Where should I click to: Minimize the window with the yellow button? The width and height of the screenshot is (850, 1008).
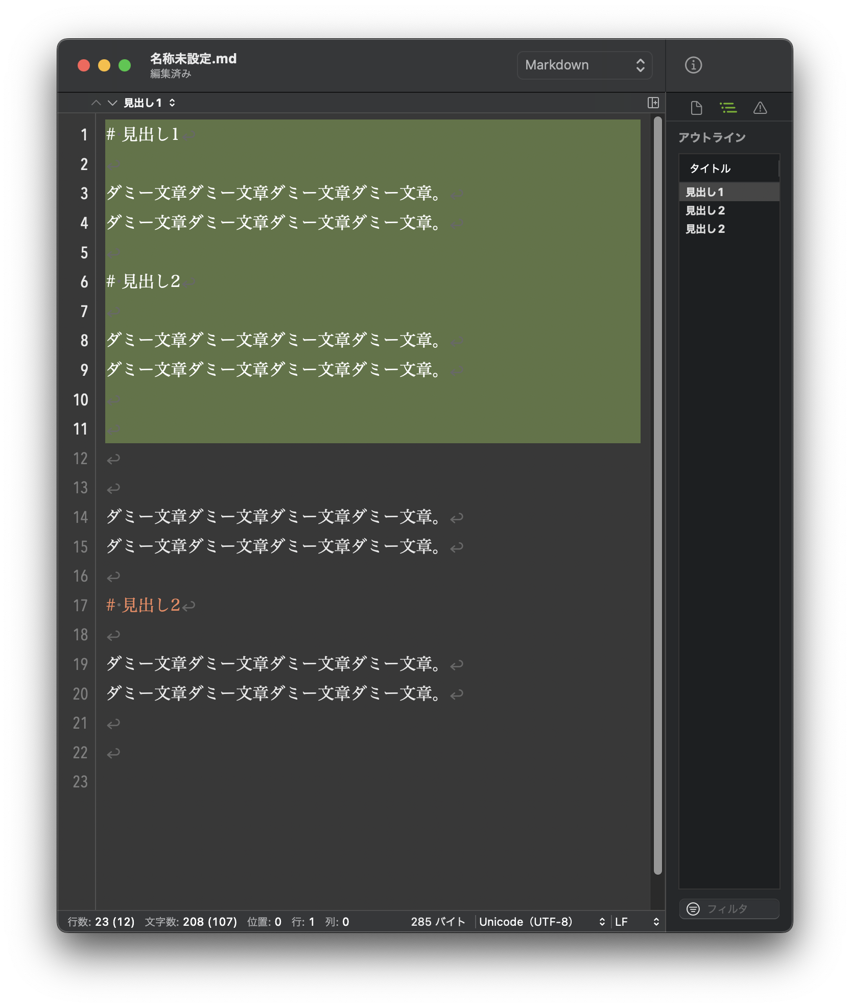coord(104,65)
